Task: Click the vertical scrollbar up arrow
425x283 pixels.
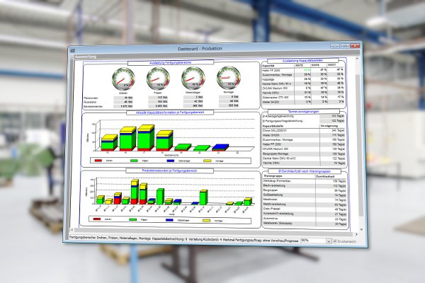Action: tap(358, 59)
